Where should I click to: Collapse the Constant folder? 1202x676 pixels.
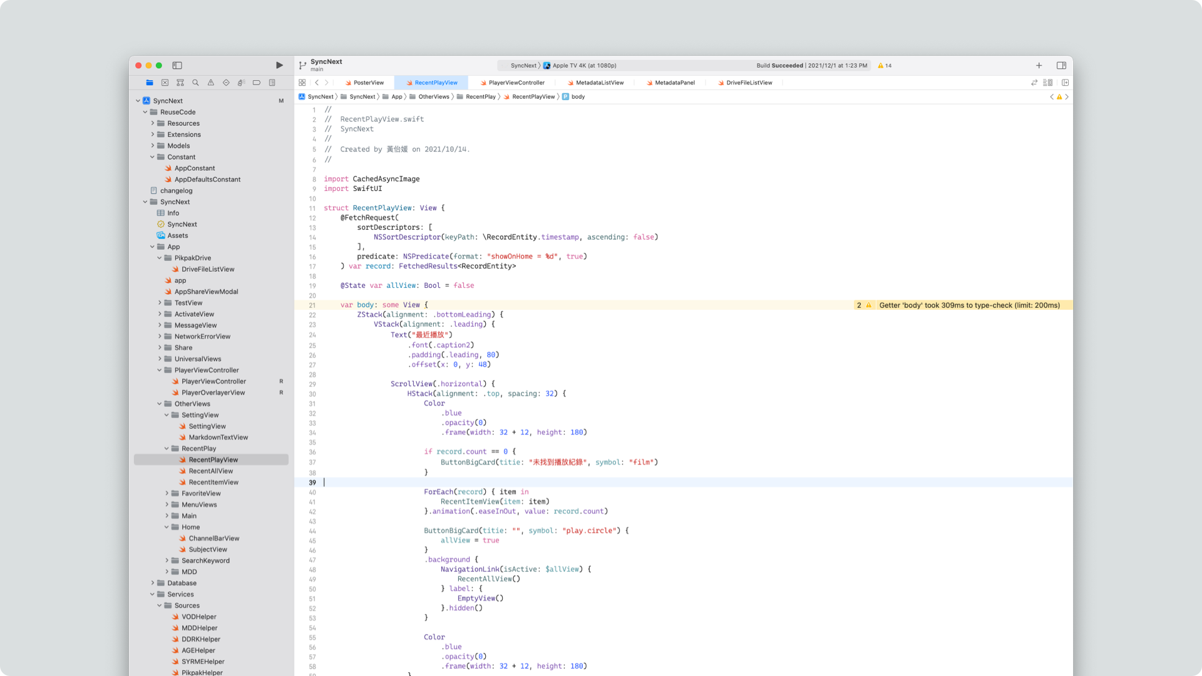pos(152,157)
